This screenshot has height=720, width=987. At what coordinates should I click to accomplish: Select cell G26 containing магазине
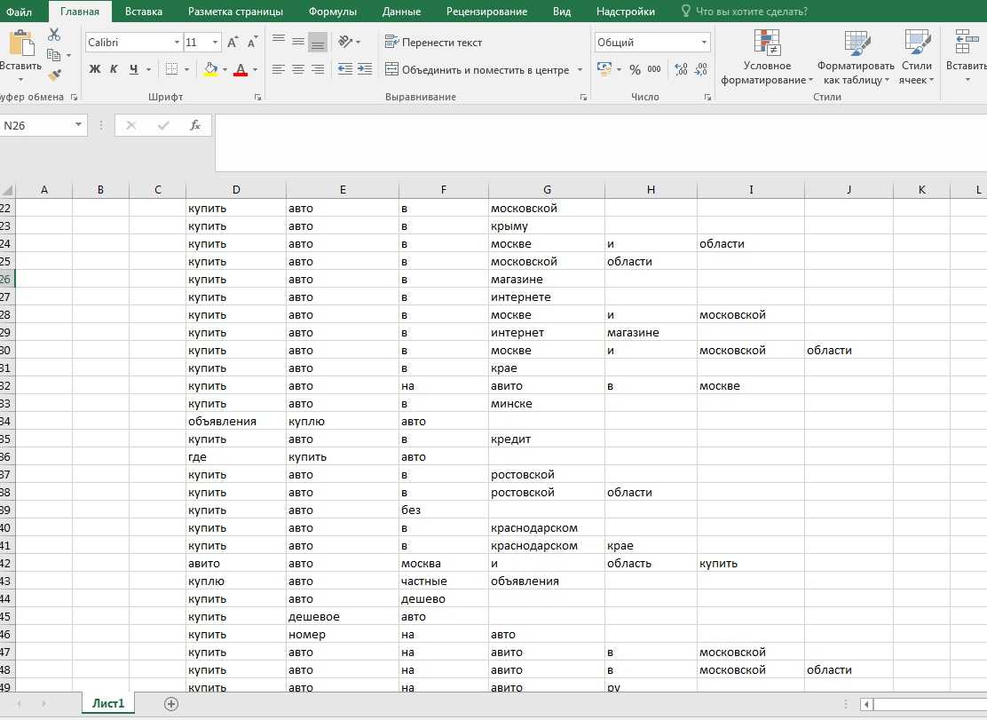[x=546, y=280]
